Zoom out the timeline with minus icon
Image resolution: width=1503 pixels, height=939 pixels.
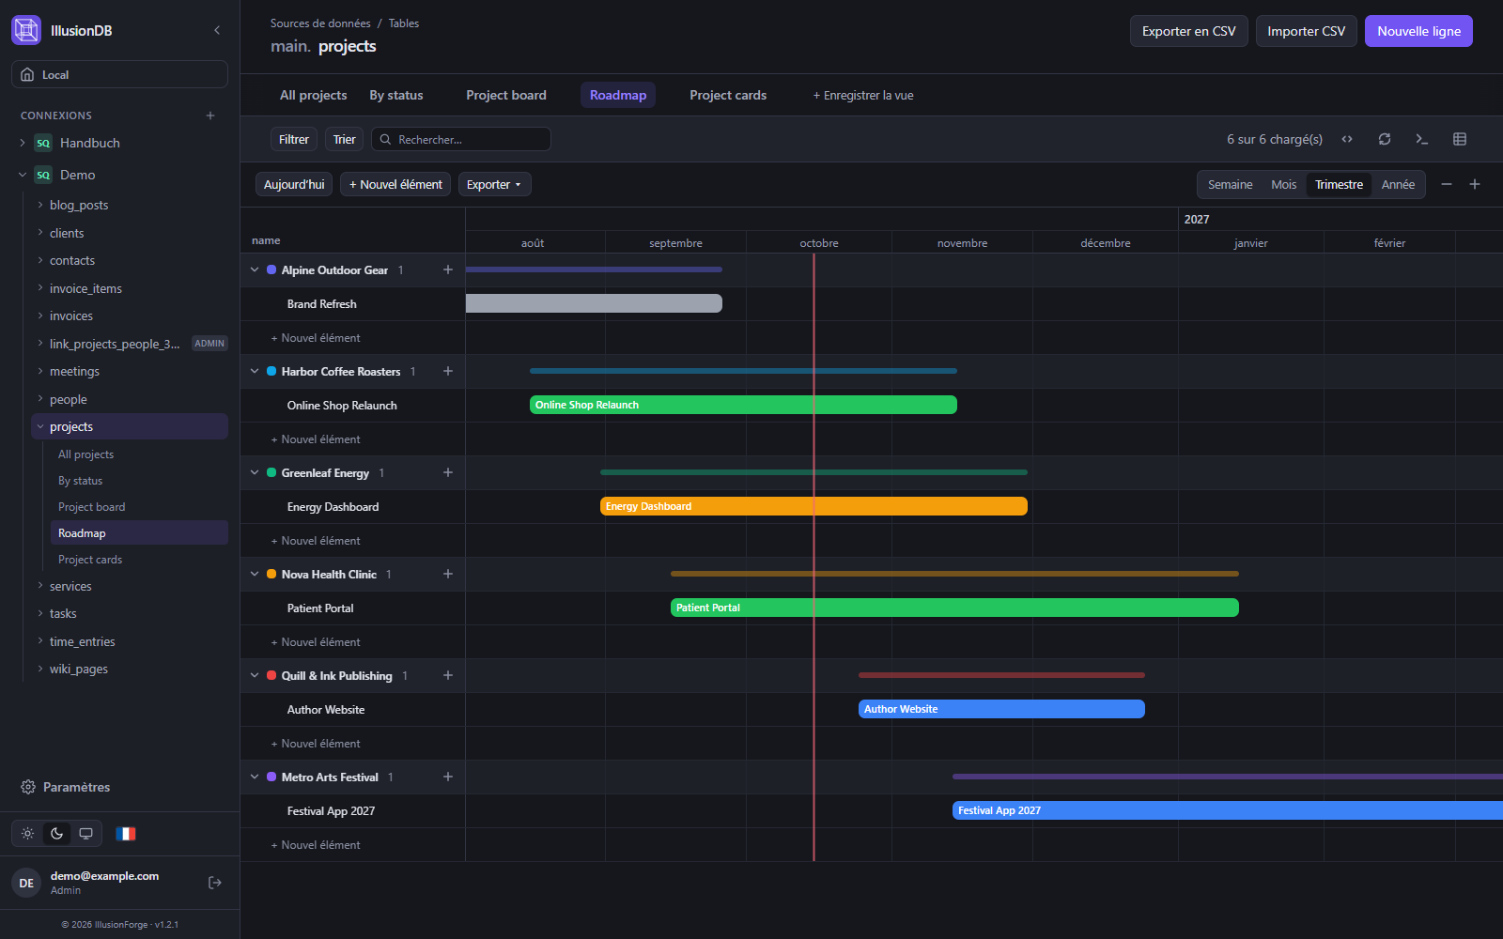tap(1447, 184)
